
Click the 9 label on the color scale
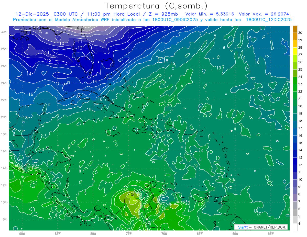click(x=300, y=187)
